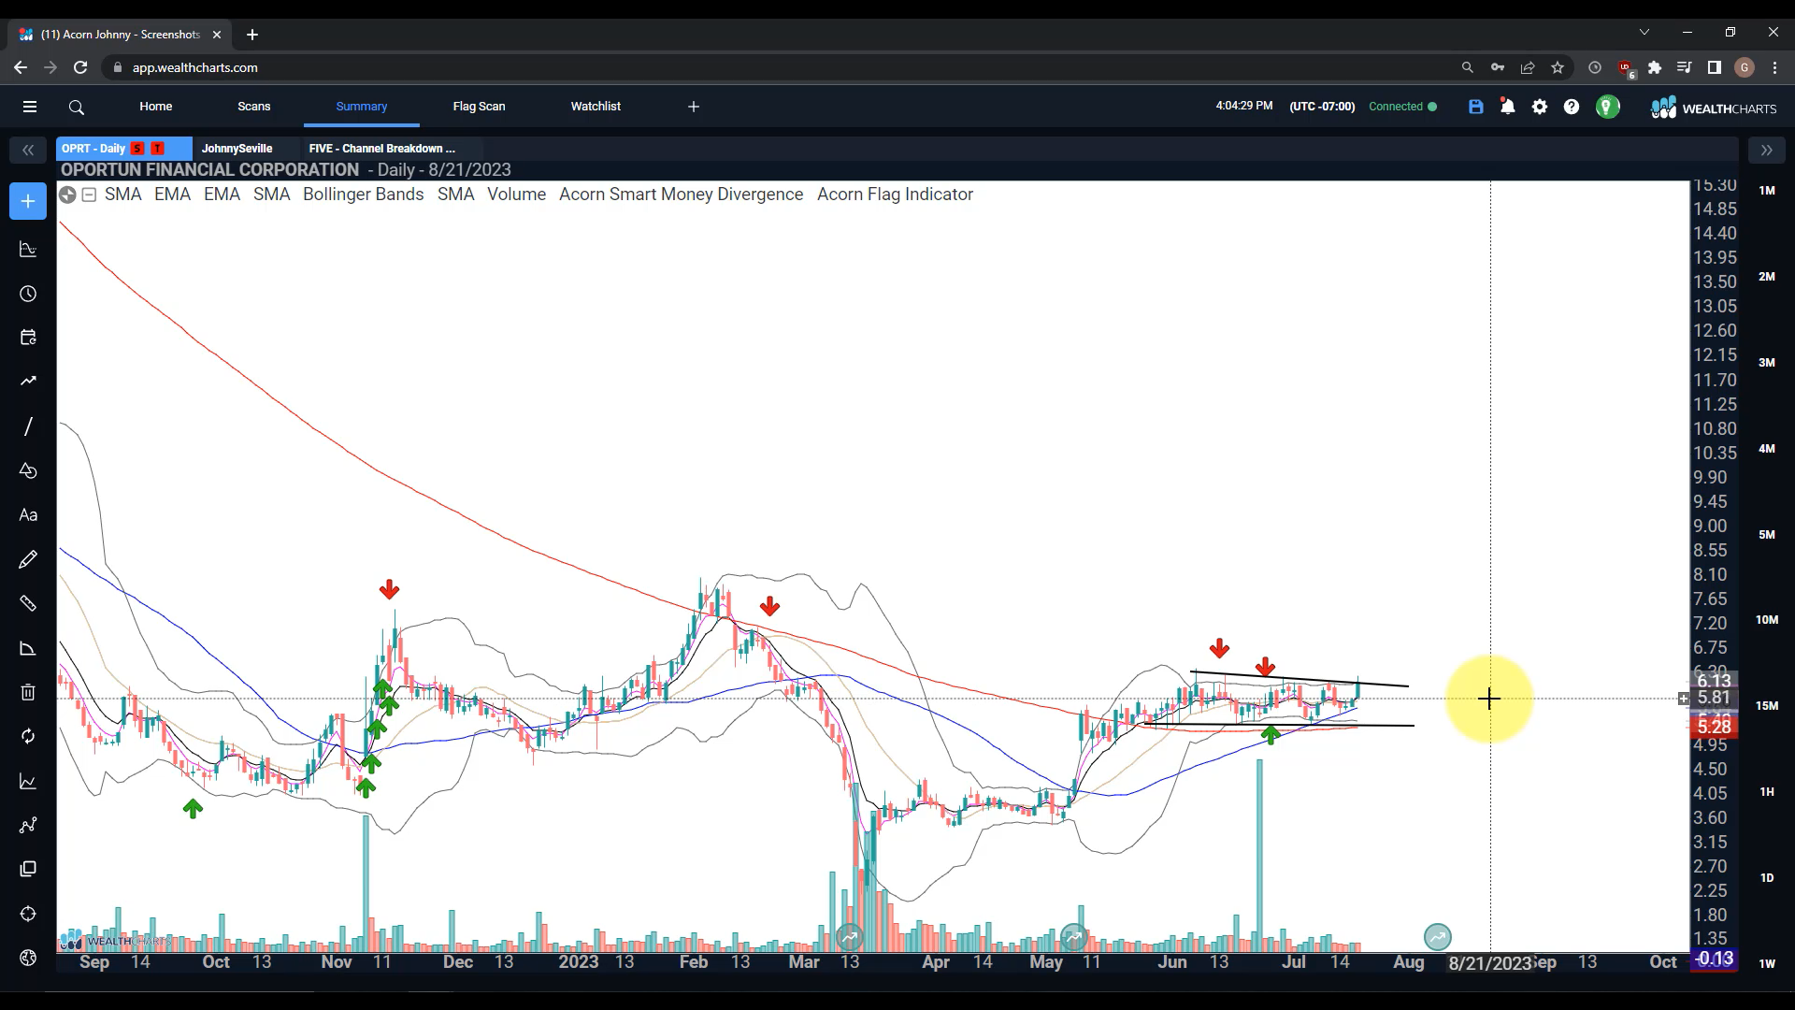Toggle the T badge on OPRT tab
Image resolution: width=1795 pixels, height=1010 pixels.
click(x=157, y=149)
